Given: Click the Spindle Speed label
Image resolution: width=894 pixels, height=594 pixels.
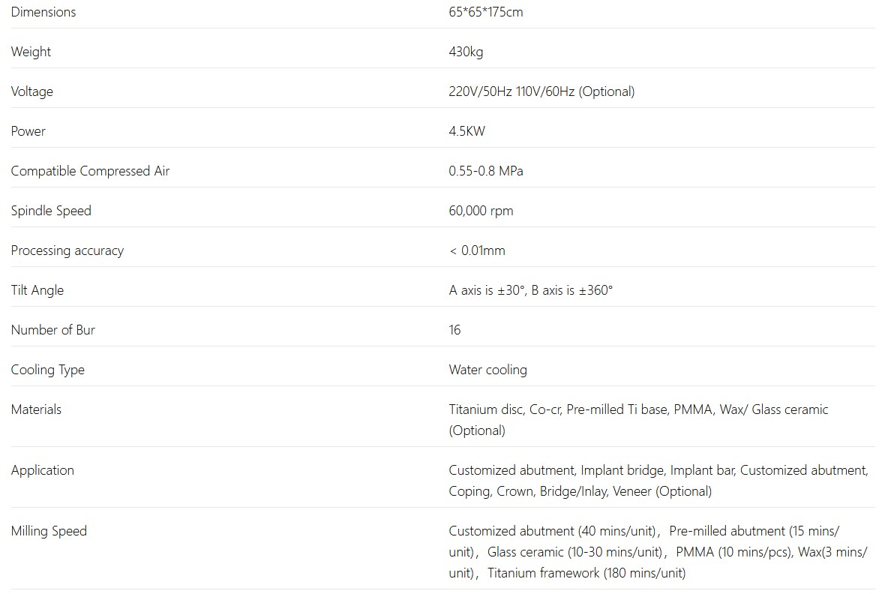Looking at the screenshot, I should pos(51,211).
